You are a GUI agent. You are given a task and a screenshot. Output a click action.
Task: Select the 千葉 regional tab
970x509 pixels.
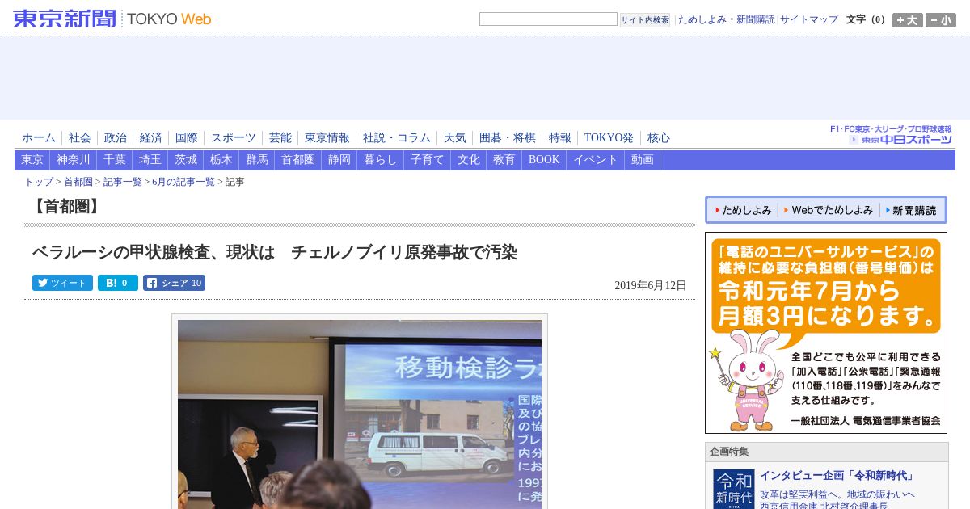click(x=115, y=160)
